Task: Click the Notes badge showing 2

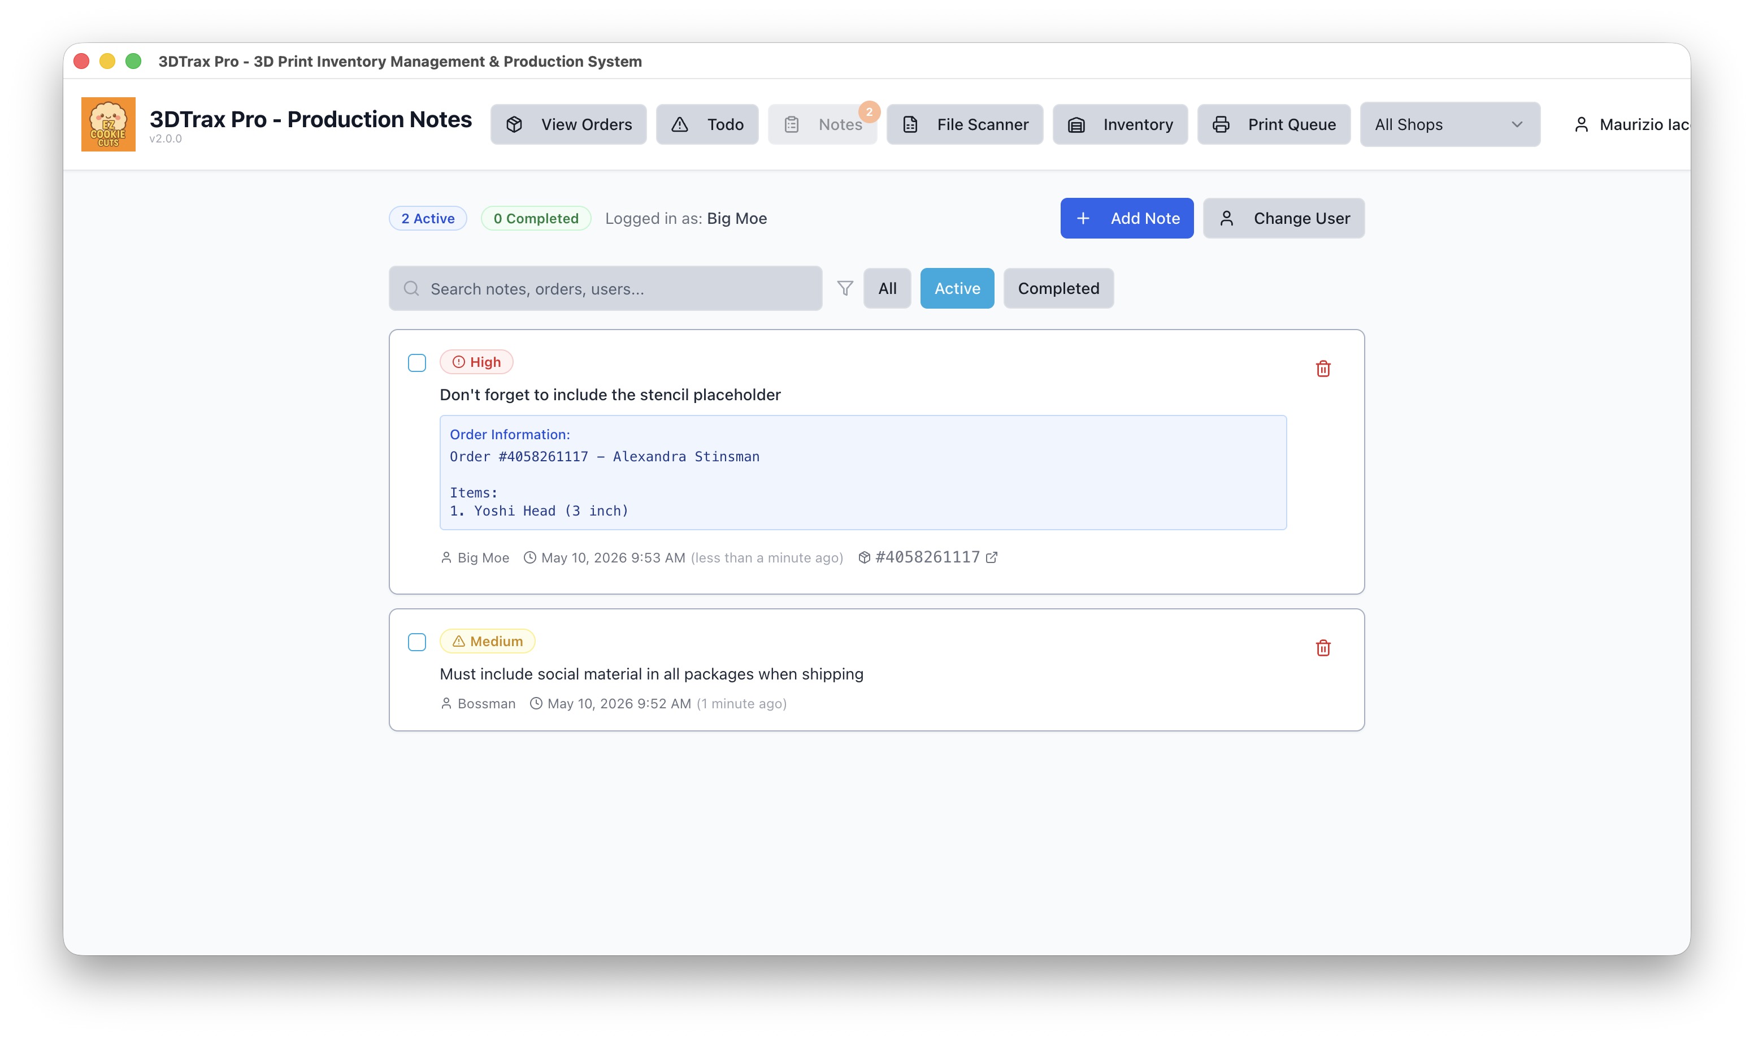Action: pyautogui.click(x=869, y=111)
